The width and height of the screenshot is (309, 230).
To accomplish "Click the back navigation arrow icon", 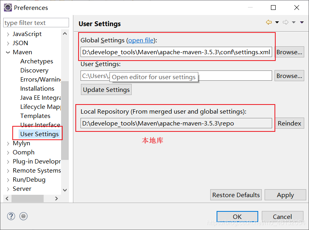I will pos(269,22).
